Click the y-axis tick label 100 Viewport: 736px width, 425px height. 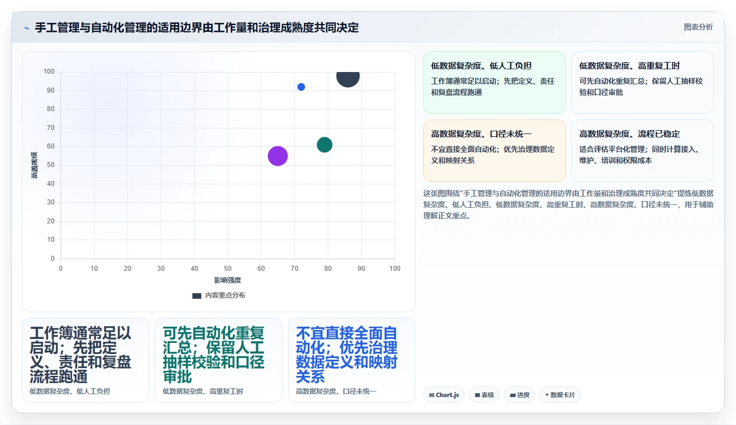pyautogui.click(x=49, y=71)
